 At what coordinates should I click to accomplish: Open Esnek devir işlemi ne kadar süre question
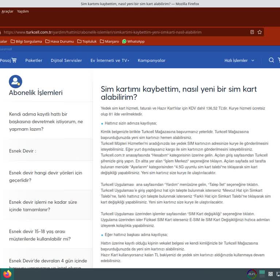point(43,206)
